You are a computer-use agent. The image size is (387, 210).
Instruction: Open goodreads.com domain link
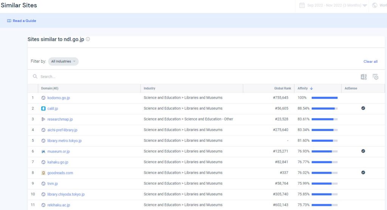tap(60, 173)
